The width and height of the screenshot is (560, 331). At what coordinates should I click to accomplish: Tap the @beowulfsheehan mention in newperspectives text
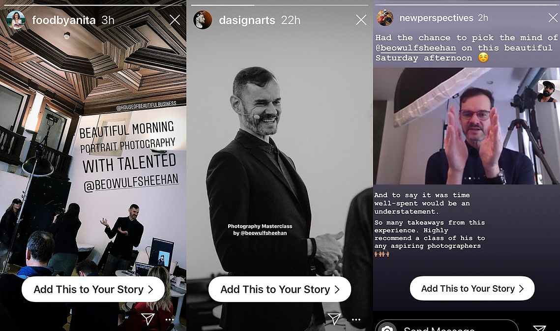tap(416, 48)
